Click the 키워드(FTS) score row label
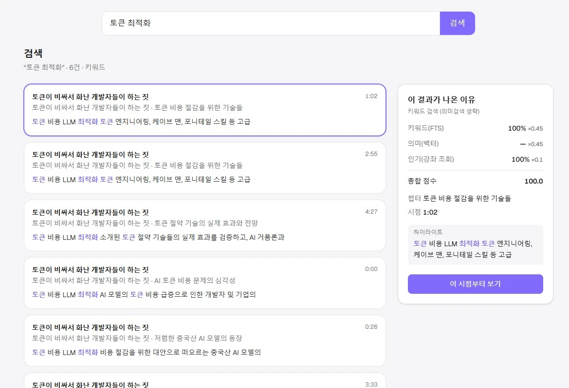Image resolution: width=569 pixels, height=388 pixels. coord(426,128)
